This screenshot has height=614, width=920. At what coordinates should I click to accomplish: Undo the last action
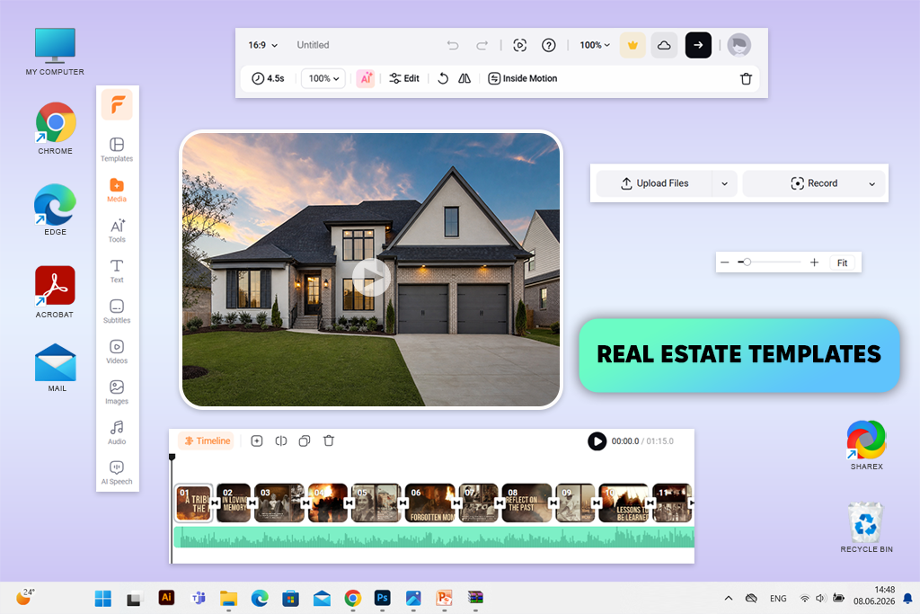pos(453,45)
